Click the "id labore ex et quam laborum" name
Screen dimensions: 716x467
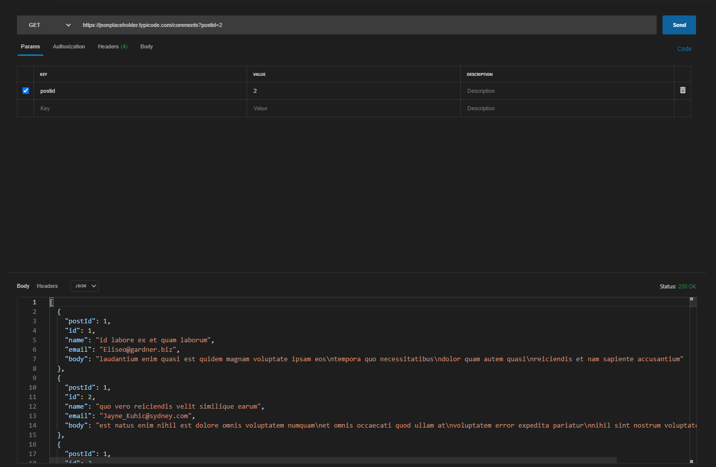153,340
